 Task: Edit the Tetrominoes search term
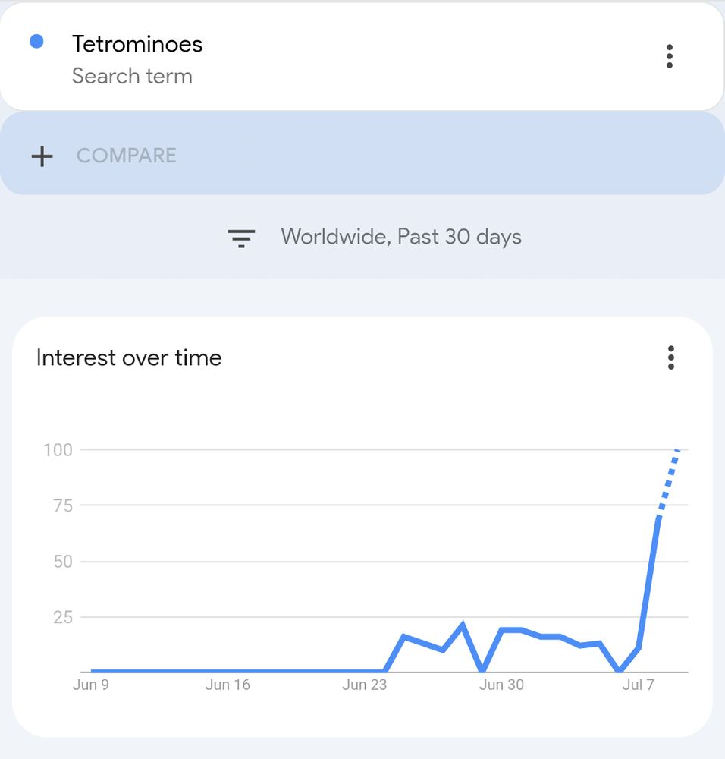point(137,44)
